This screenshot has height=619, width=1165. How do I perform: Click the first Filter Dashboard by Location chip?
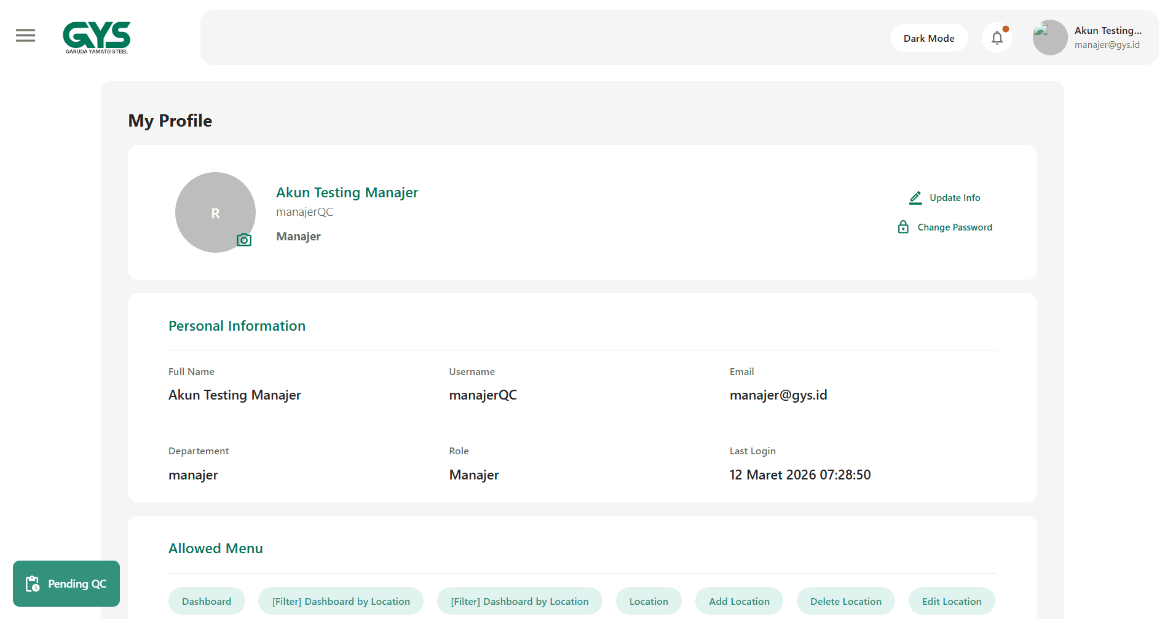(341, 601)
